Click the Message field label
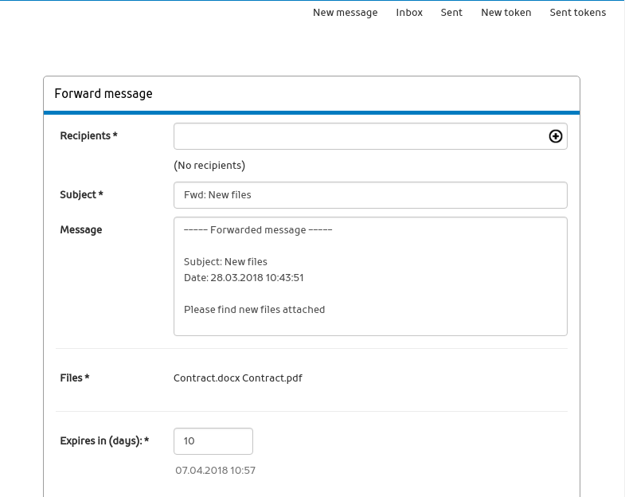Image resolution: width=625 pixels, height=497 pixels. pyautogui.click(x=81, y=230)
